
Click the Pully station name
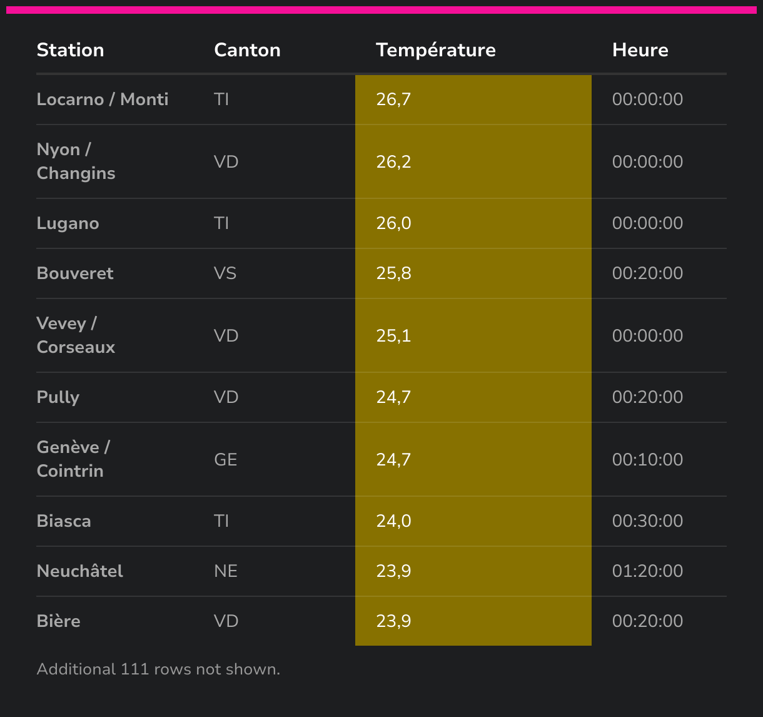click(58, 397)
